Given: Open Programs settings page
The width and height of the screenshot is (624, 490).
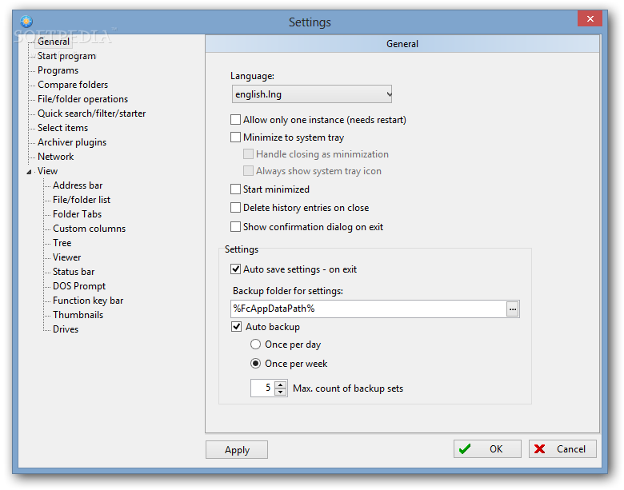Looking at the screenshot, I should (58, 70).
